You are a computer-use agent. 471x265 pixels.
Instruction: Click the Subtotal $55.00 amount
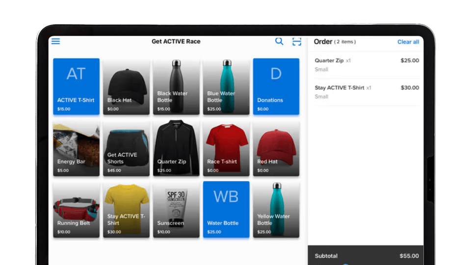[x=409, y=256]
